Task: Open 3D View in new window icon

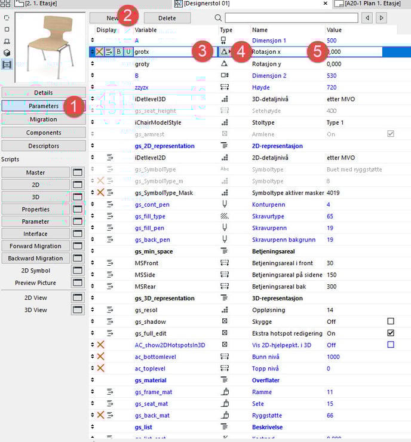Action: [78, 310]
